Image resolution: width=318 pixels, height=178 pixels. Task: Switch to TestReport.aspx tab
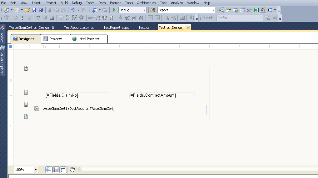[x=116, y=28]
